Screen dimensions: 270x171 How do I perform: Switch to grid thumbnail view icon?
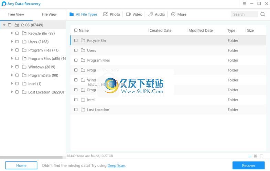point(256,156)
